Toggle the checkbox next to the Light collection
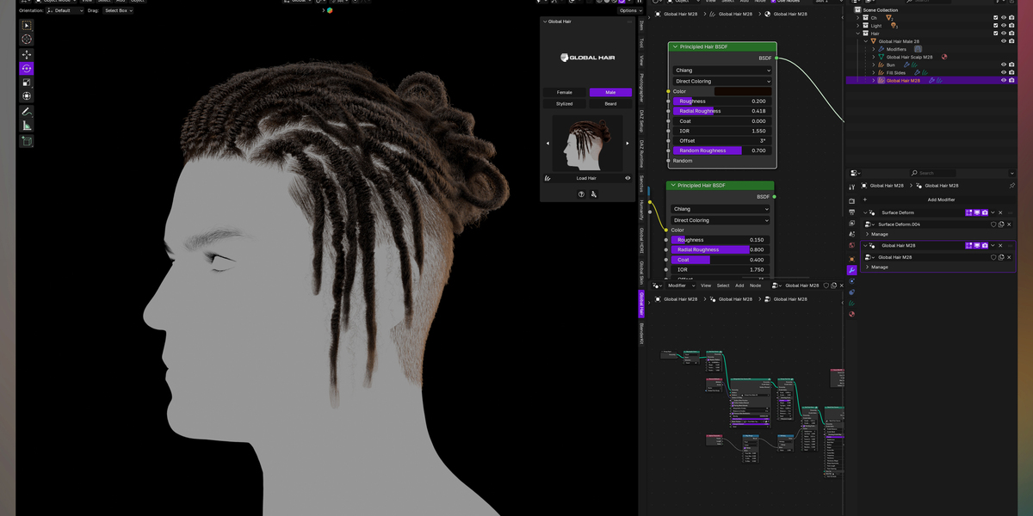1033x516 pixels. coord(996,26)
